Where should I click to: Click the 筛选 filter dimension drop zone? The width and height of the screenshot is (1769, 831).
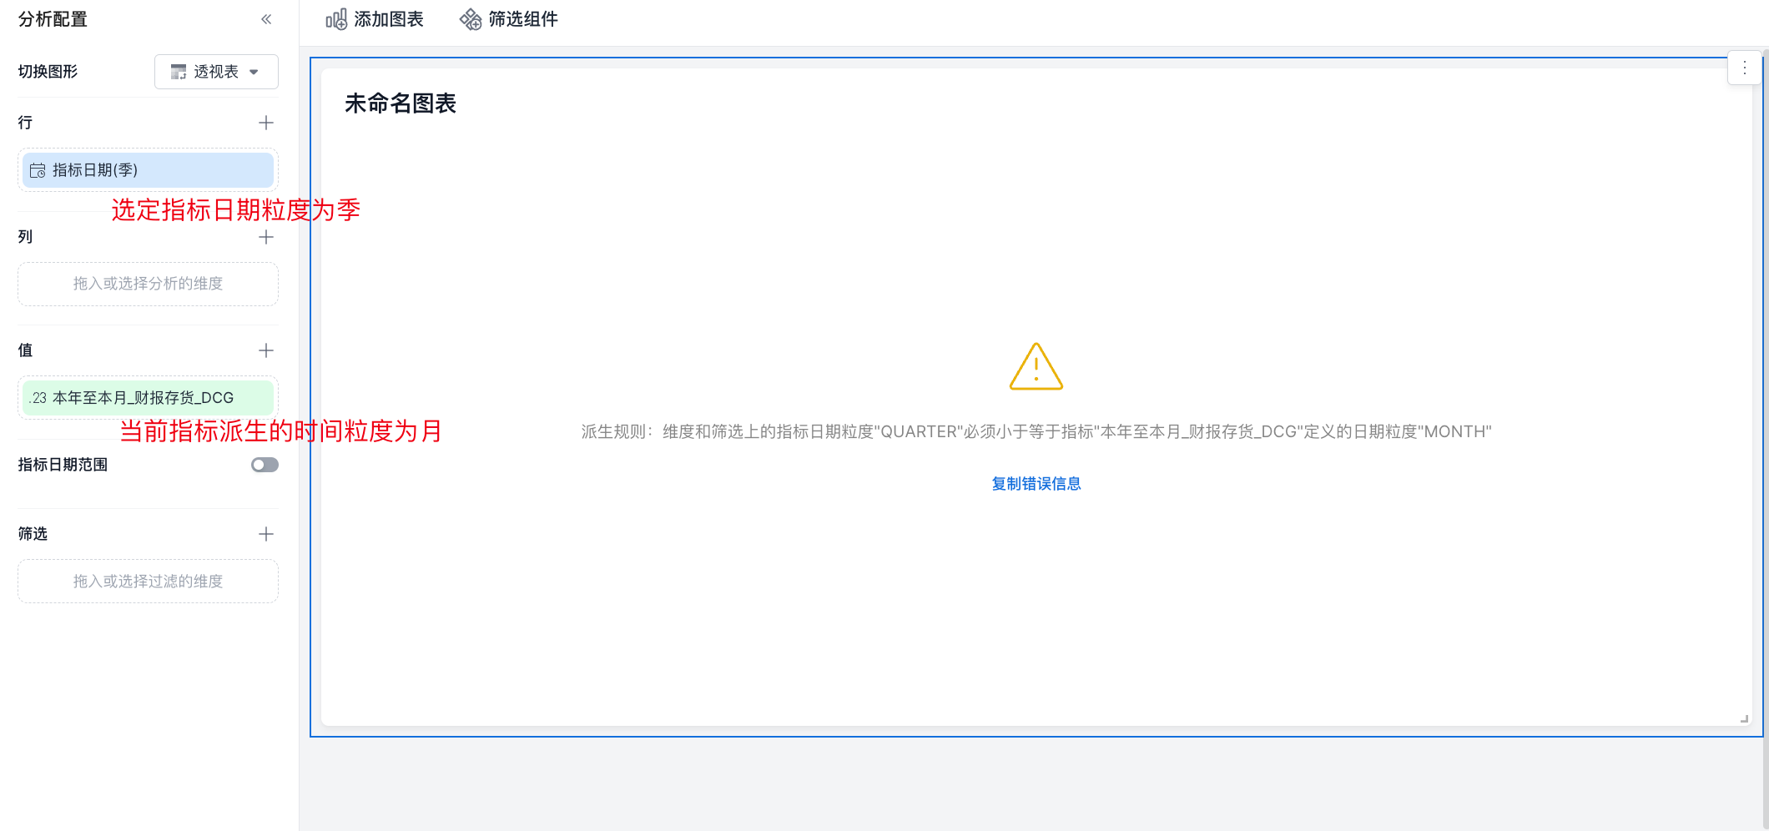pos(148,582)
